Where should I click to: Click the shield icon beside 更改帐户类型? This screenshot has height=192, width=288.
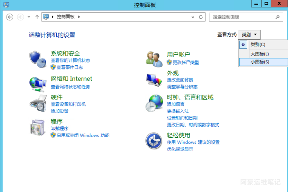169,62
